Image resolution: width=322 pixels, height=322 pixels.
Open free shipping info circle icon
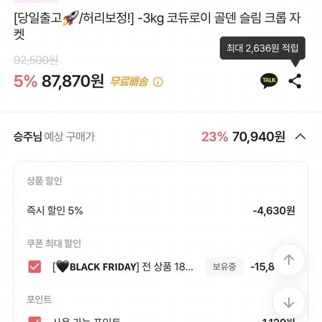pos(158,82)
